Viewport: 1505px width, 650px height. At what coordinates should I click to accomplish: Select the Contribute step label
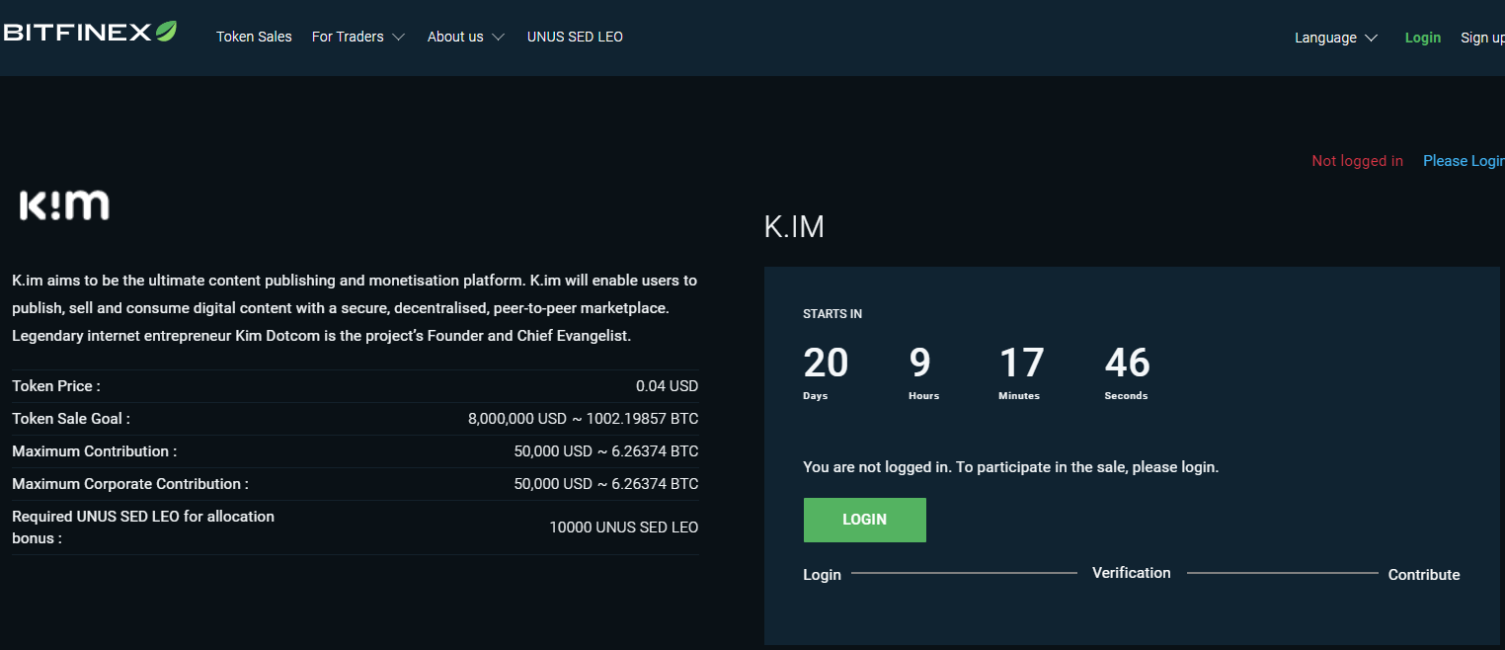(x=1423, y=575)
